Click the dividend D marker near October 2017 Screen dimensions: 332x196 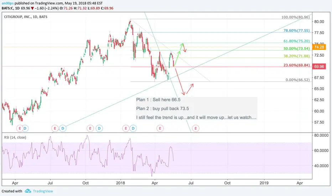(x=99, y=128)
